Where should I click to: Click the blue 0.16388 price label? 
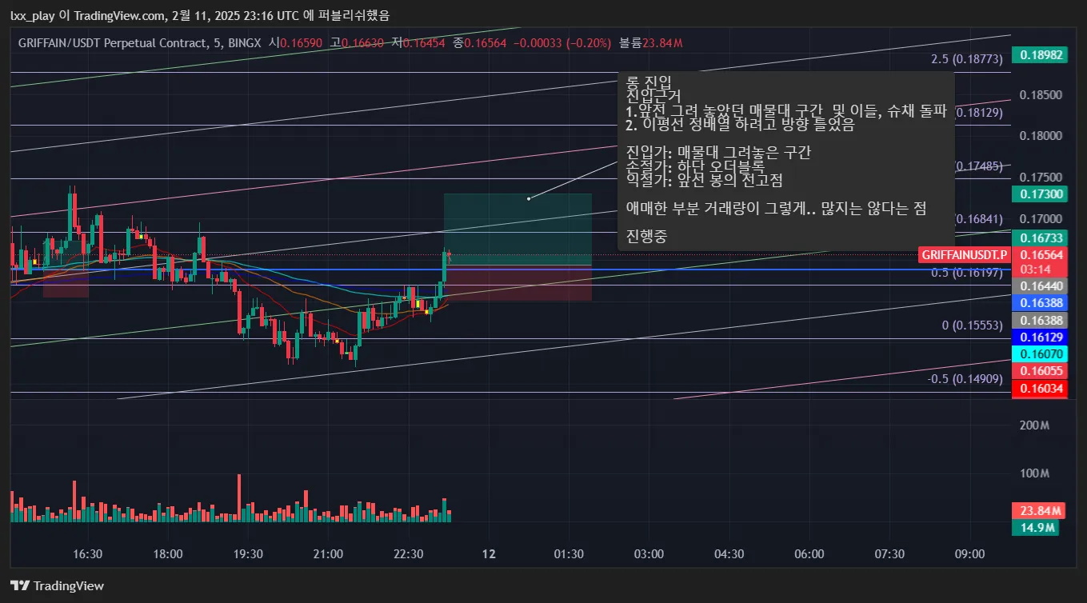[x=1041, y=303]
